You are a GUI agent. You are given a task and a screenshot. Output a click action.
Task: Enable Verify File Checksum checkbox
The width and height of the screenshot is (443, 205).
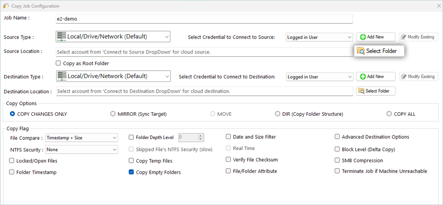[229, 160]
